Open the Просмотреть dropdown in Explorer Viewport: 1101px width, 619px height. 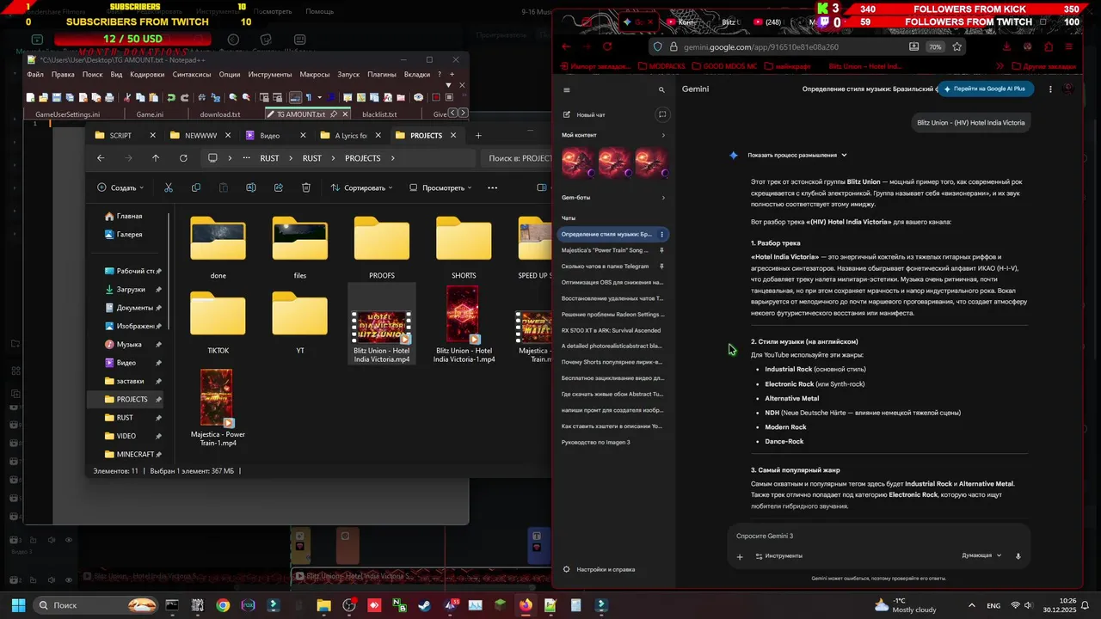[441, 187]
